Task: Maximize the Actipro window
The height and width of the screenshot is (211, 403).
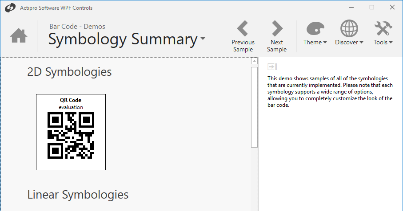Action: [371, 8]
